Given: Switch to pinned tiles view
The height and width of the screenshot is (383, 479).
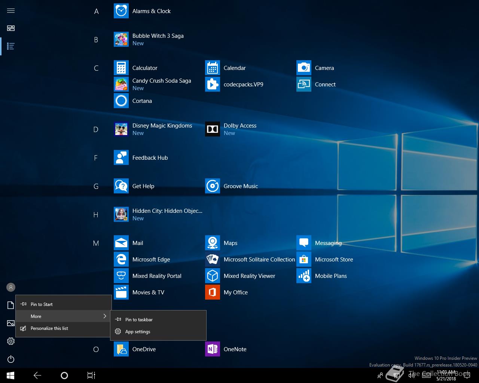Looking at the screenshot, I should click(11, 28).
